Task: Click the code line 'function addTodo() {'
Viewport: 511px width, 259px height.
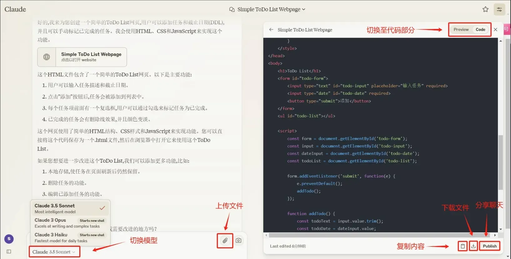Action: coord(311,214)
